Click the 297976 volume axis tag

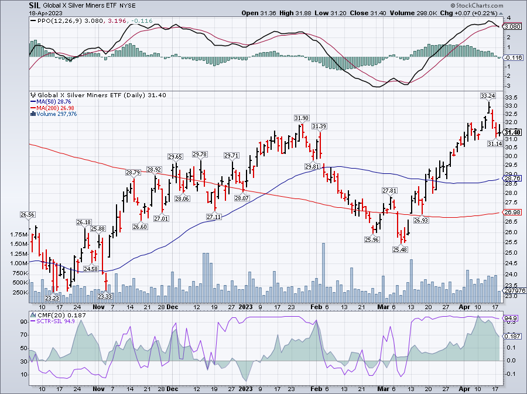tap(514, 290)
